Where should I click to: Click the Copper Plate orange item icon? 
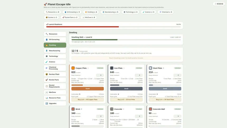(73, 68)
